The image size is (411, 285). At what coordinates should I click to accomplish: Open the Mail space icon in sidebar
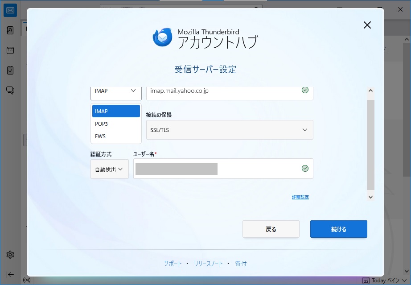click(x=10, y=10)
